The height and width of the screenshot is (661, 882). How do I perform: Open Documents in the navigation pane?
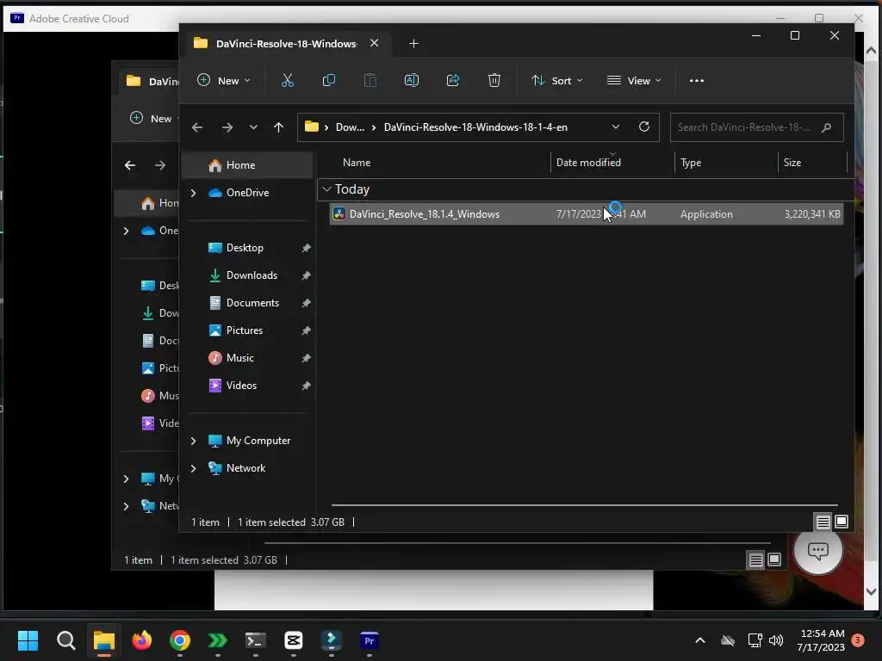(x=251, y=303)
